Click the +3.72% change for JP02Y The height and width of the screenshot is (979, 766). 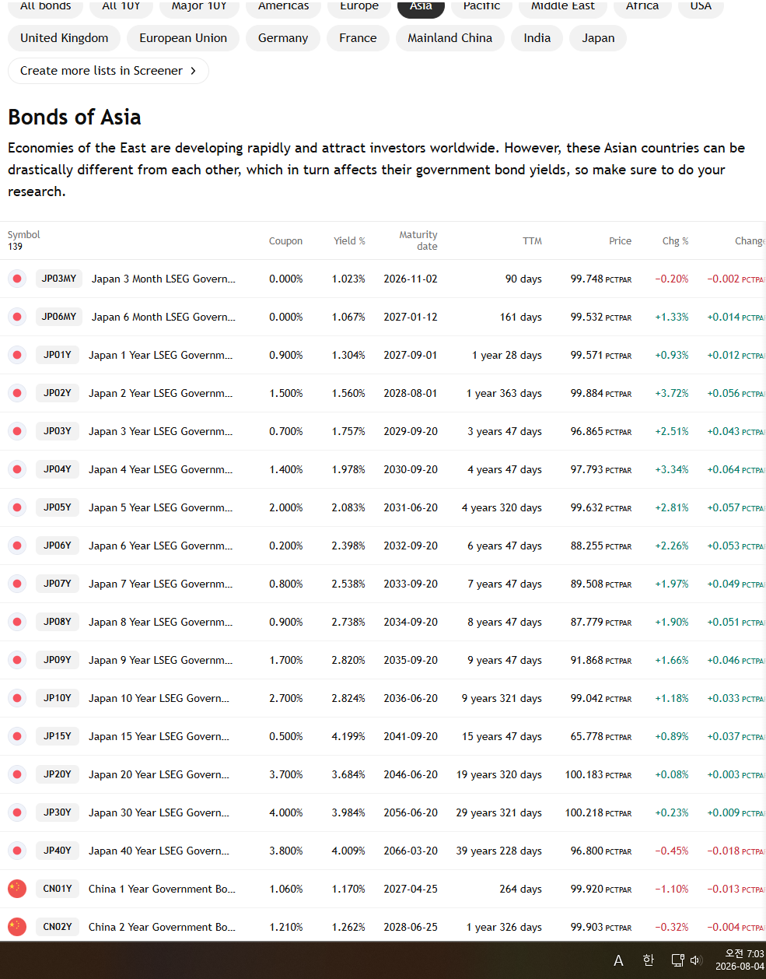pyautogui.click(x=672, y=393)
